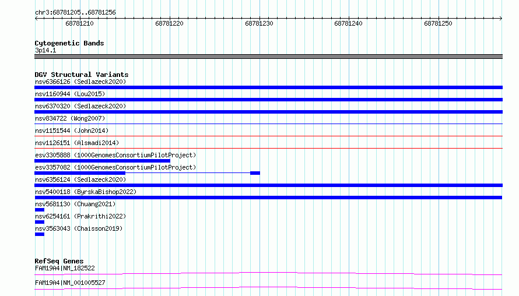Viewport: 519px width, 296px height.
Task: Click variant label esv3305888 (1000GenomesConsortiumPilotProject)
Action: [x=115, y=155]
